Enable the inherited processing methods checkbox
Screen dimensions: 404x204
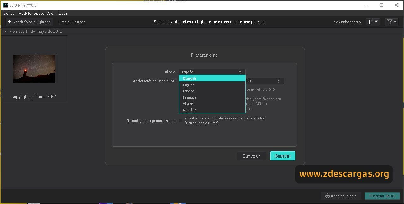click(181, 121)
